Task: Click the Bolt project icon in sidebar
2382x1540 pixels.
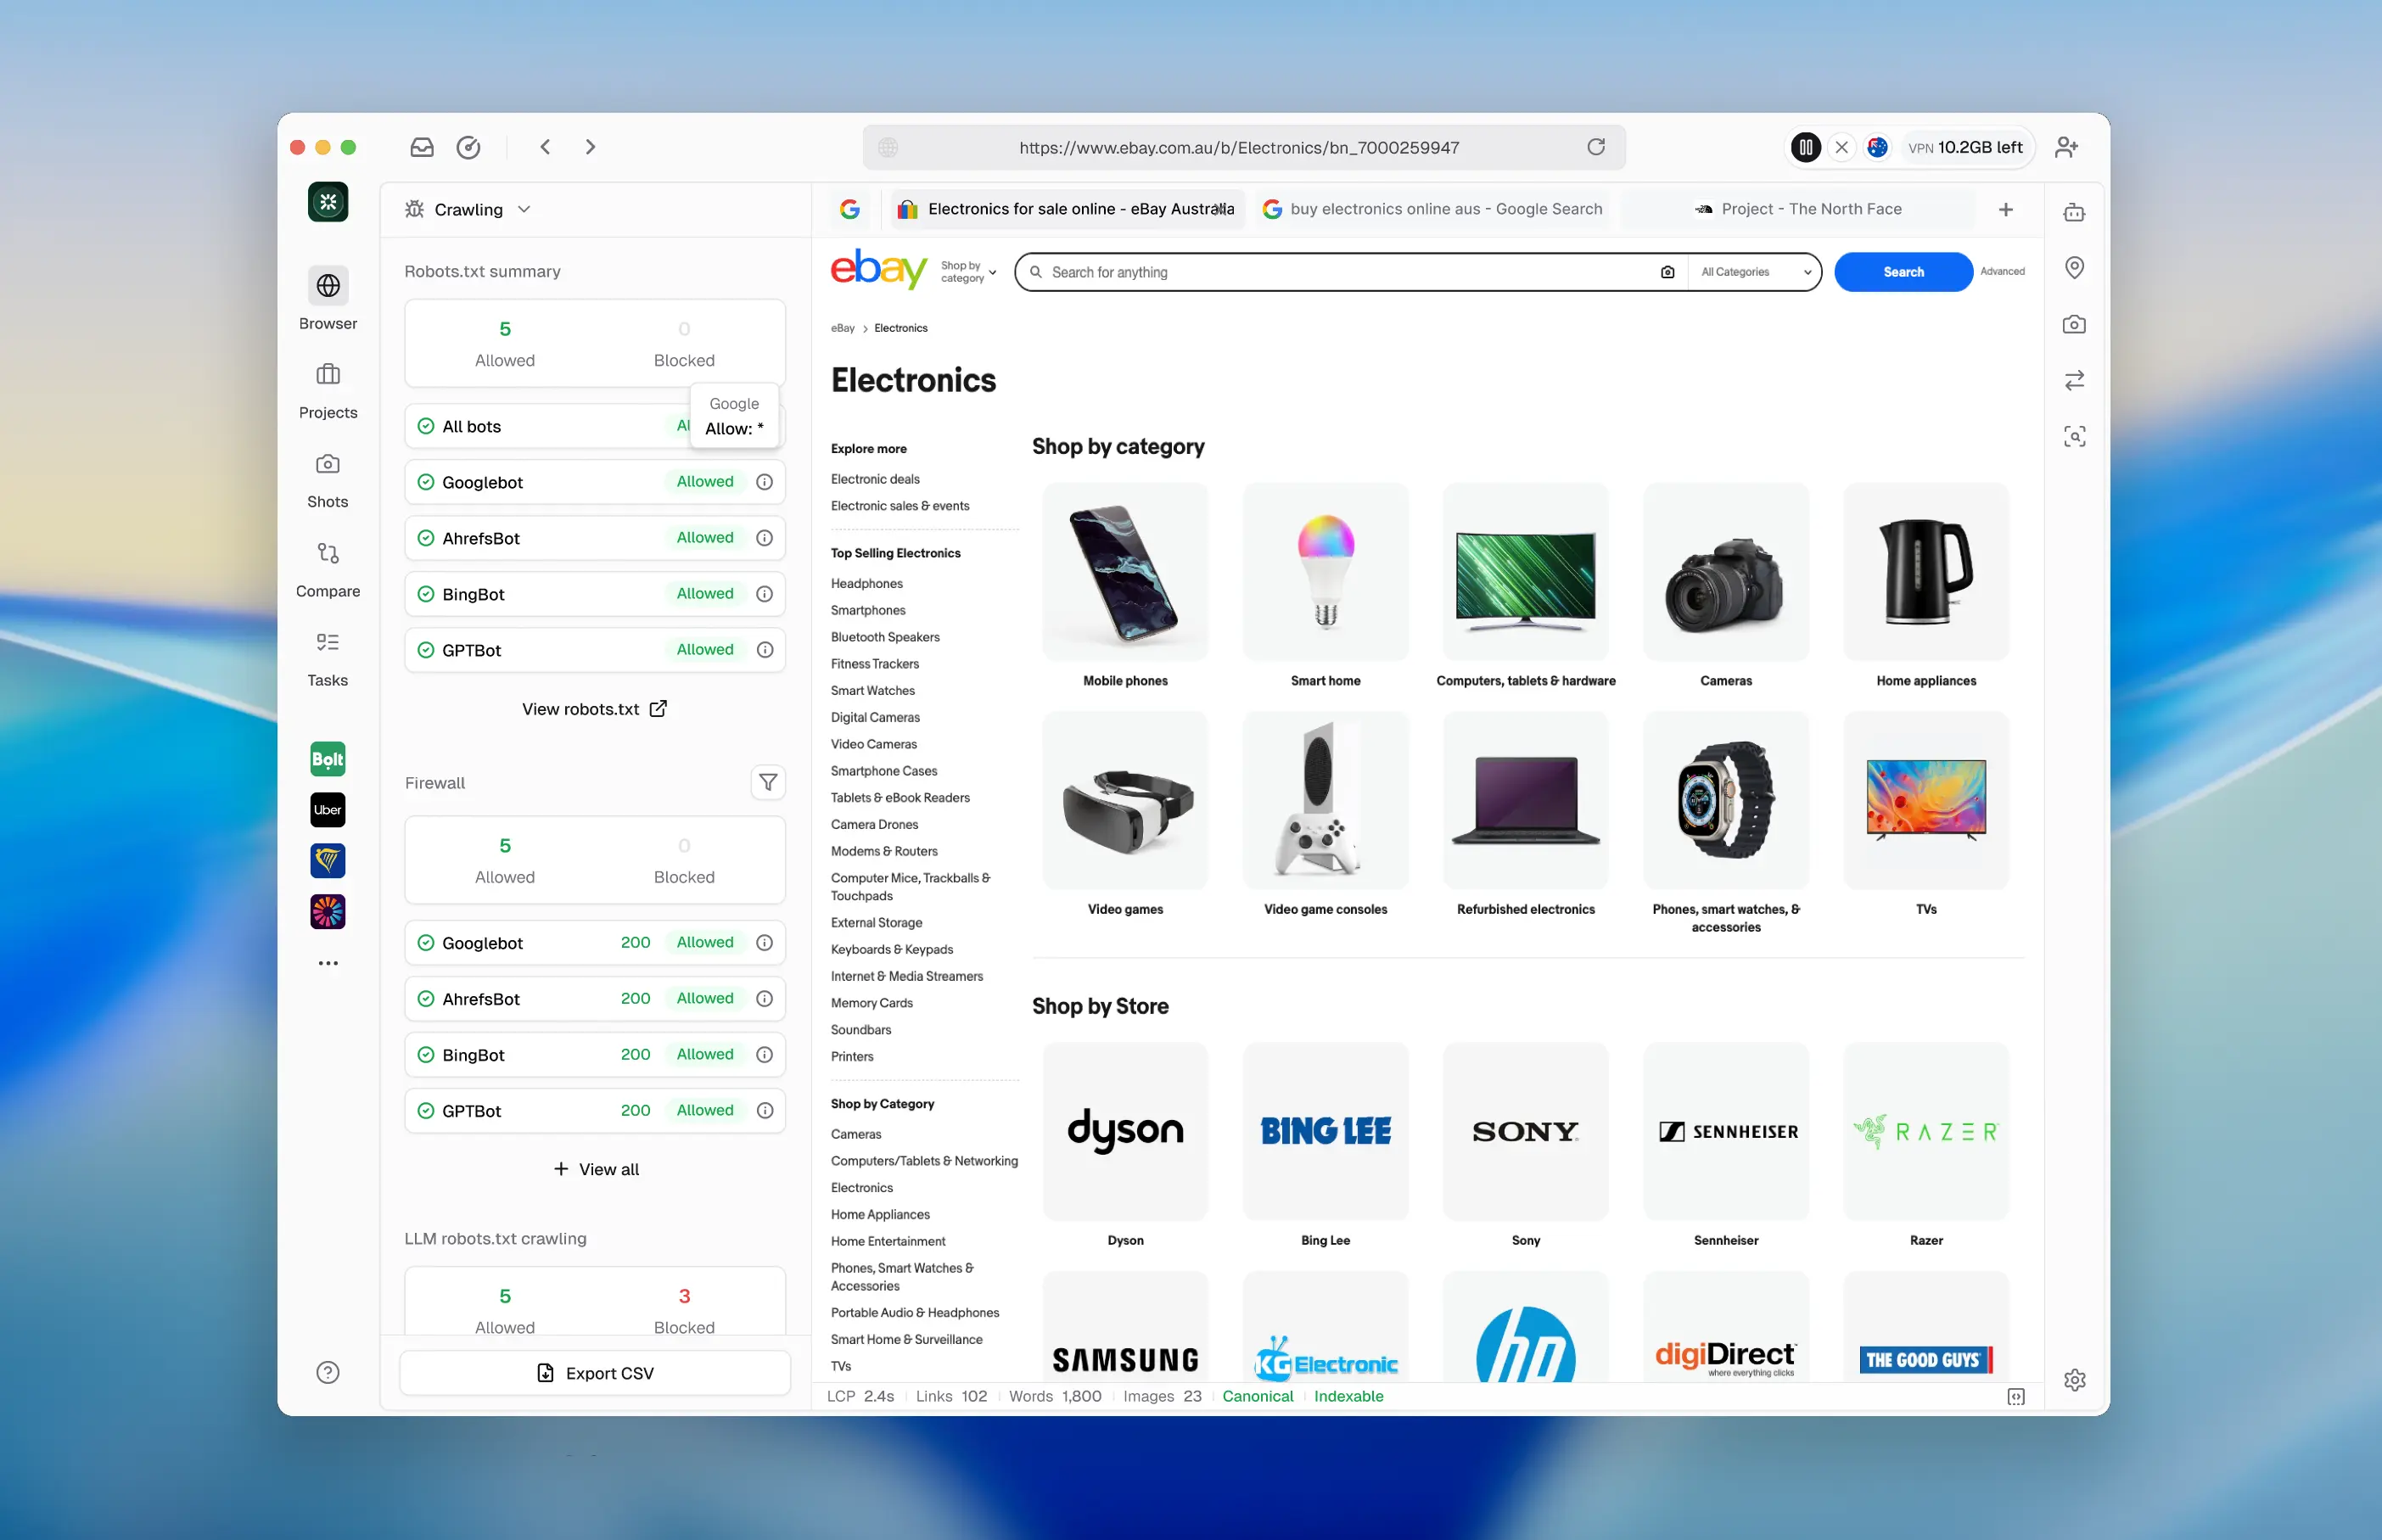Action: click(x=327, y=759)
